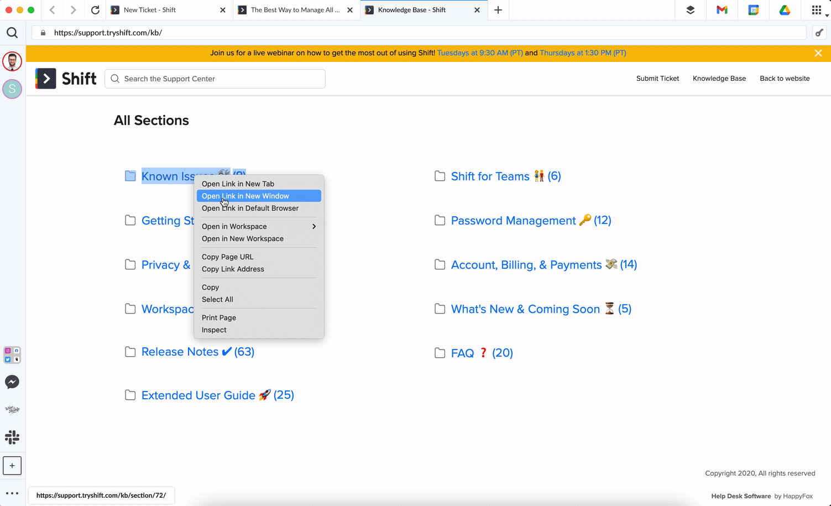Add a new app with plus button

[12, 466]
